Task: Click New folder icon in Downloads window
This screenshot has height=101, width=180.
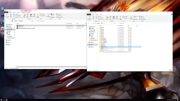Action: coord(38,16)
